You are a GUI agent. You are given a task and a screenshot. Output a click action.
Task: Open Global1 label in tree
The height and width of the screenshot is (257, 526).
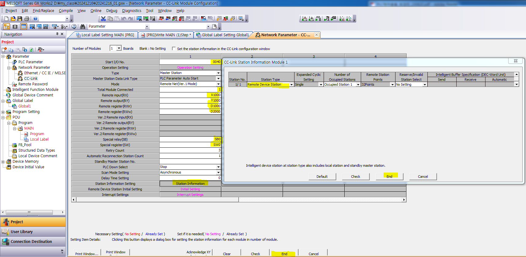point(25,106)
